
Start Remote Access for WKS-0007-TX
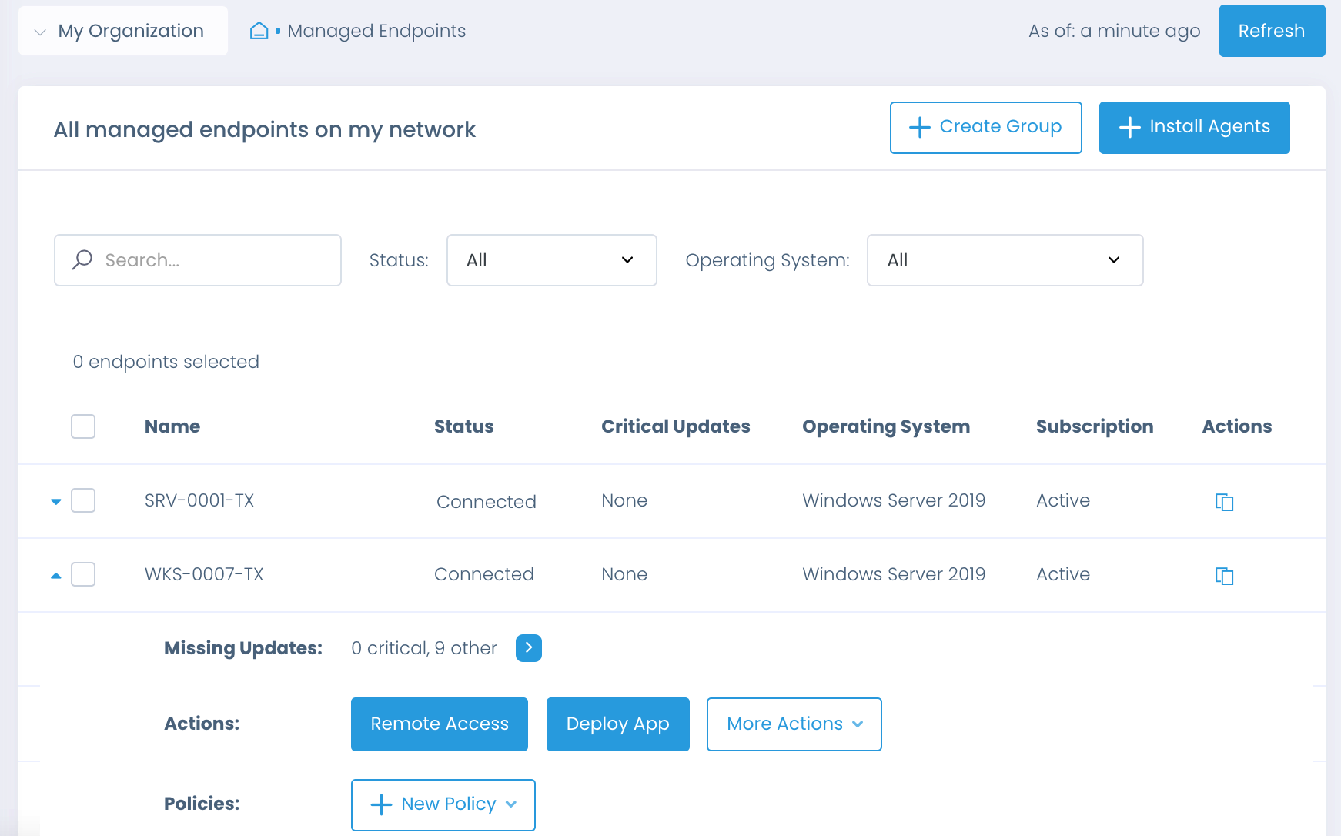click(x=439, y=724)
